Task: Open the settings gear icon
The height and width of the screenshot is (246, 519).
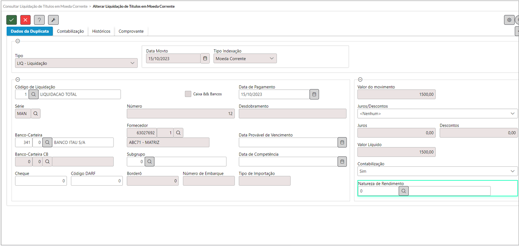Action: point(509,20)
